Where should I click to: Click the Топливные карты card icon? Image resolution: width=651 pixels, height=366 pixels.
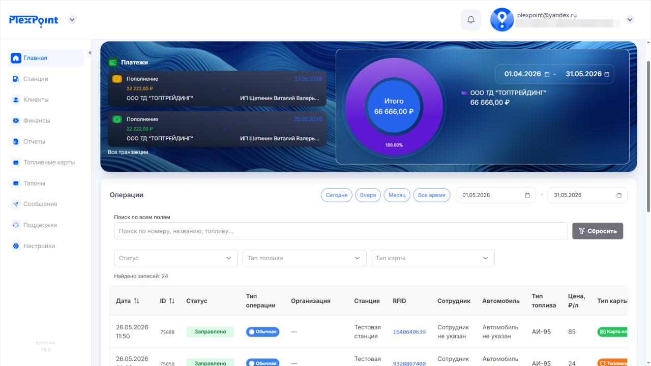16,162
